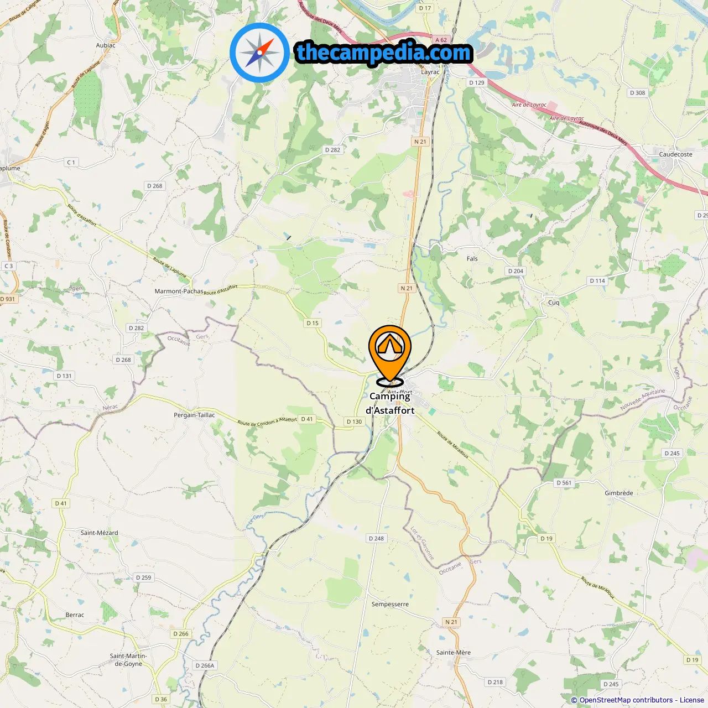This screenshot has height=708, width=708.
Task: Open the License link in attribution
Action: (x=692, y=700)
